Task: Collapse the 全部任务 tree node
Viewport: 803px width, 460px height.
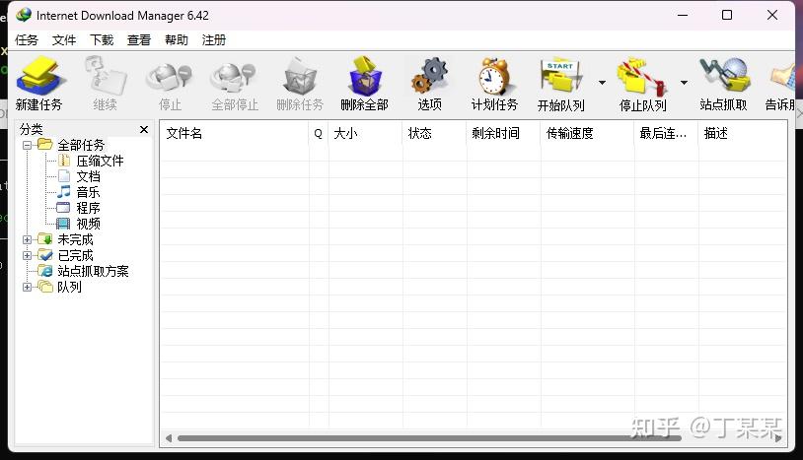Action: click(28, 146)
